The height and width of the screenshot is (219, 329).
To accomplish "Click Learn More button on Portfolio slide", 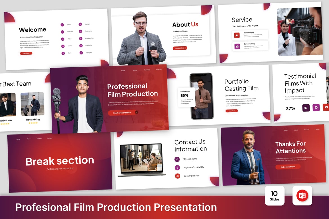I will pyautogui.click(x=232, y=111).
